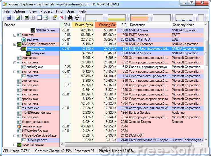Click the horizontal scroll left arrow
Viewport: 211px width, 156px height.
62,145
